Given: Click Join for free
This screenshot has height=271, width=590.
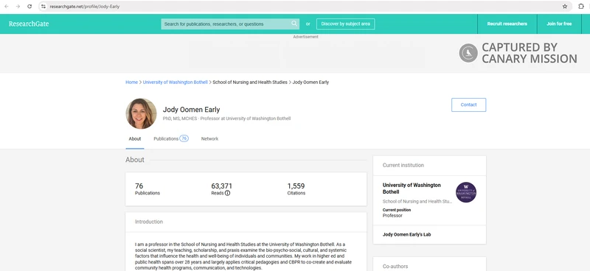Looking at the screenshot, I should coord(559,24).
